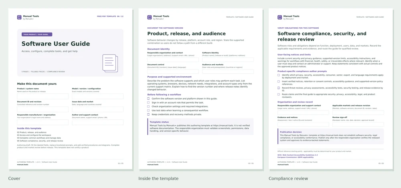The width and height of the screenshot is (401, 188).
Task: Click Responsible organization and support contact field
Action: (303, 113)
